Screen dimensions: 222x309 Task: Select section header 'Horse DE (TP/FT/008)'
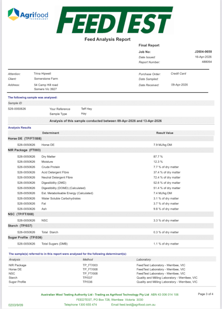25,139
